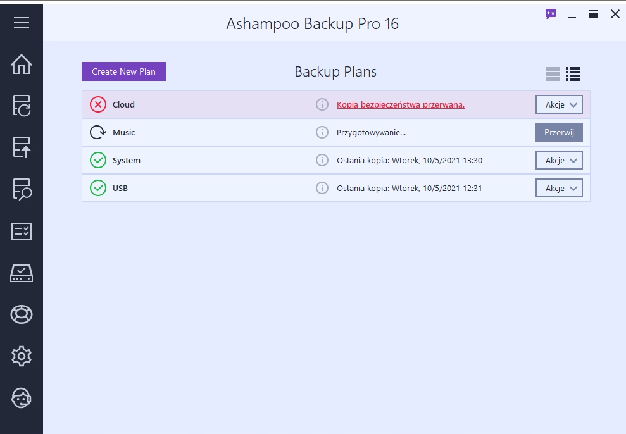The image size is (626, 434).
Task: Open the 'Kopia bezpieczeństwa przerwana' link
Action: [400, 104]
